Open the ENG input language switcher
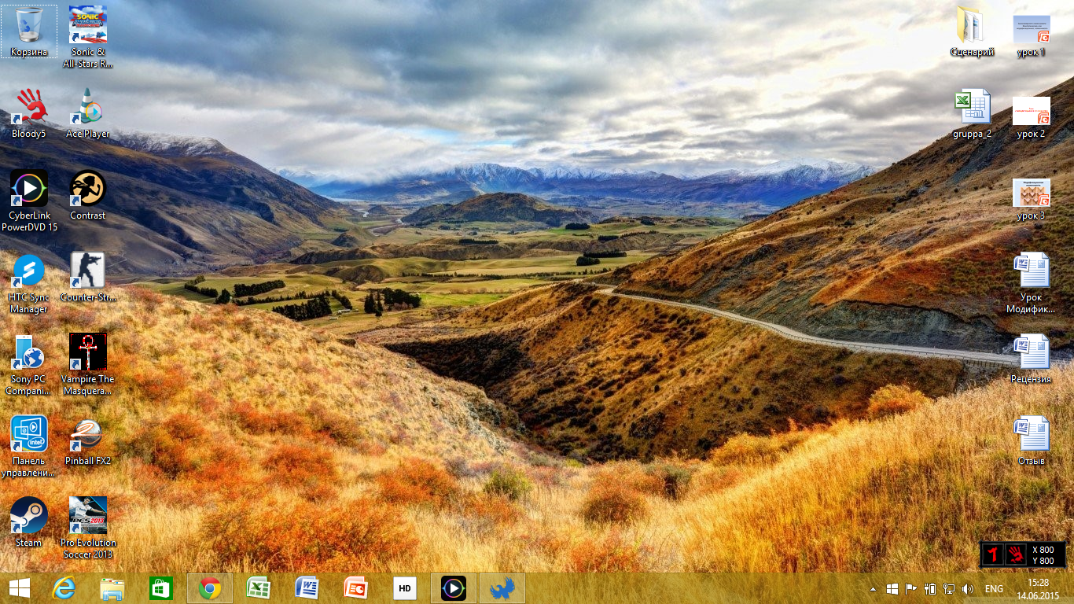Image resolution: width=1074 pixels, height=604 pixels. [x=994, y=589]
